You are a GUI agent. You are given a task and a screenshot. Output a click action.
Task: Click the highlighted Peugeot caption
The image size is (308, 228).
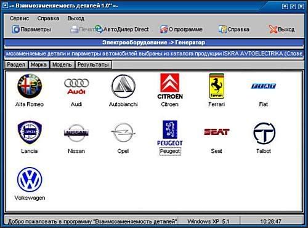[x=170, y=151]
